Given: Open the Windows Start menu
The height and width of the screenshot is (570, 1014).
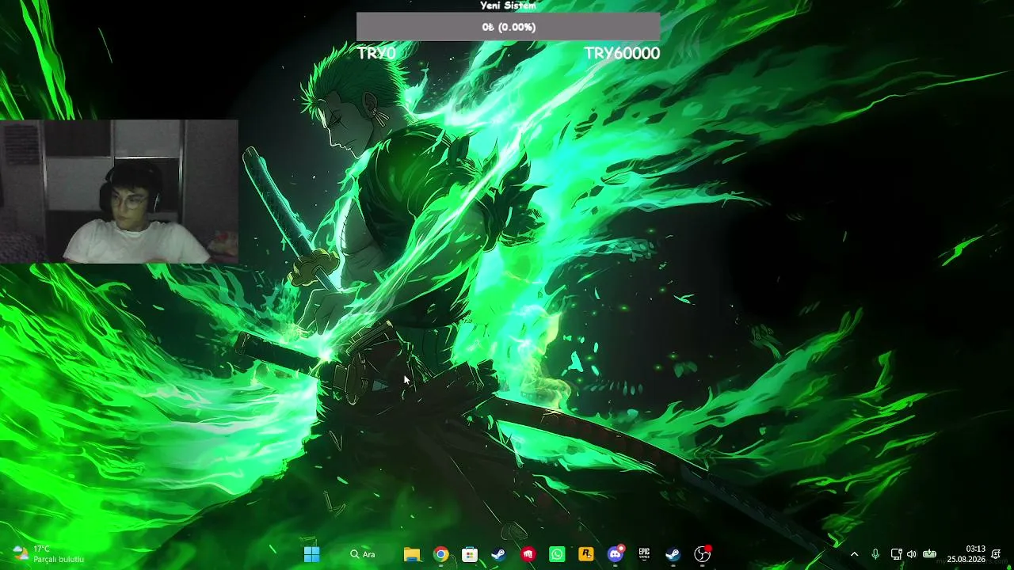Looking at the screenshot, I should coord(312,554).
